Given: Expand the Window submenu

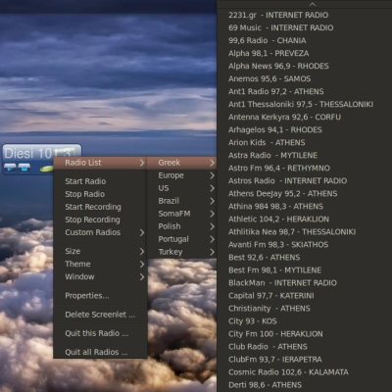Looking at the screenshot, I should pyautogui.click(x=100, y=276).
